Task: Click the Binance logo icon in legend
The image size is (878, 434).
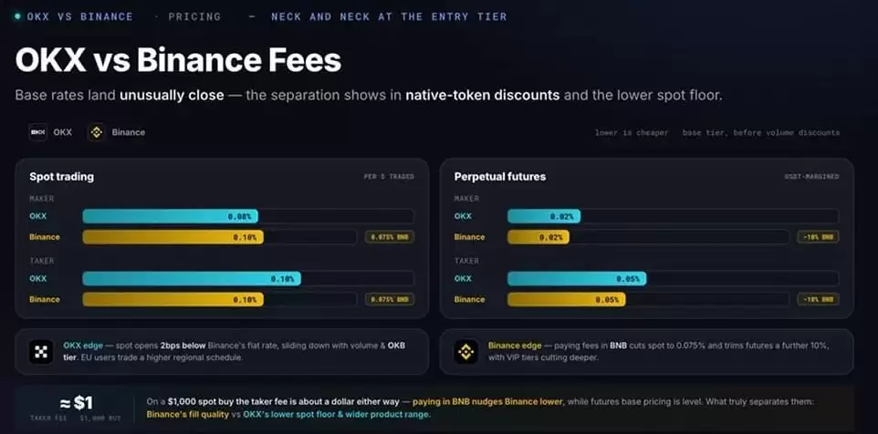Action: [x=97, y=132]
